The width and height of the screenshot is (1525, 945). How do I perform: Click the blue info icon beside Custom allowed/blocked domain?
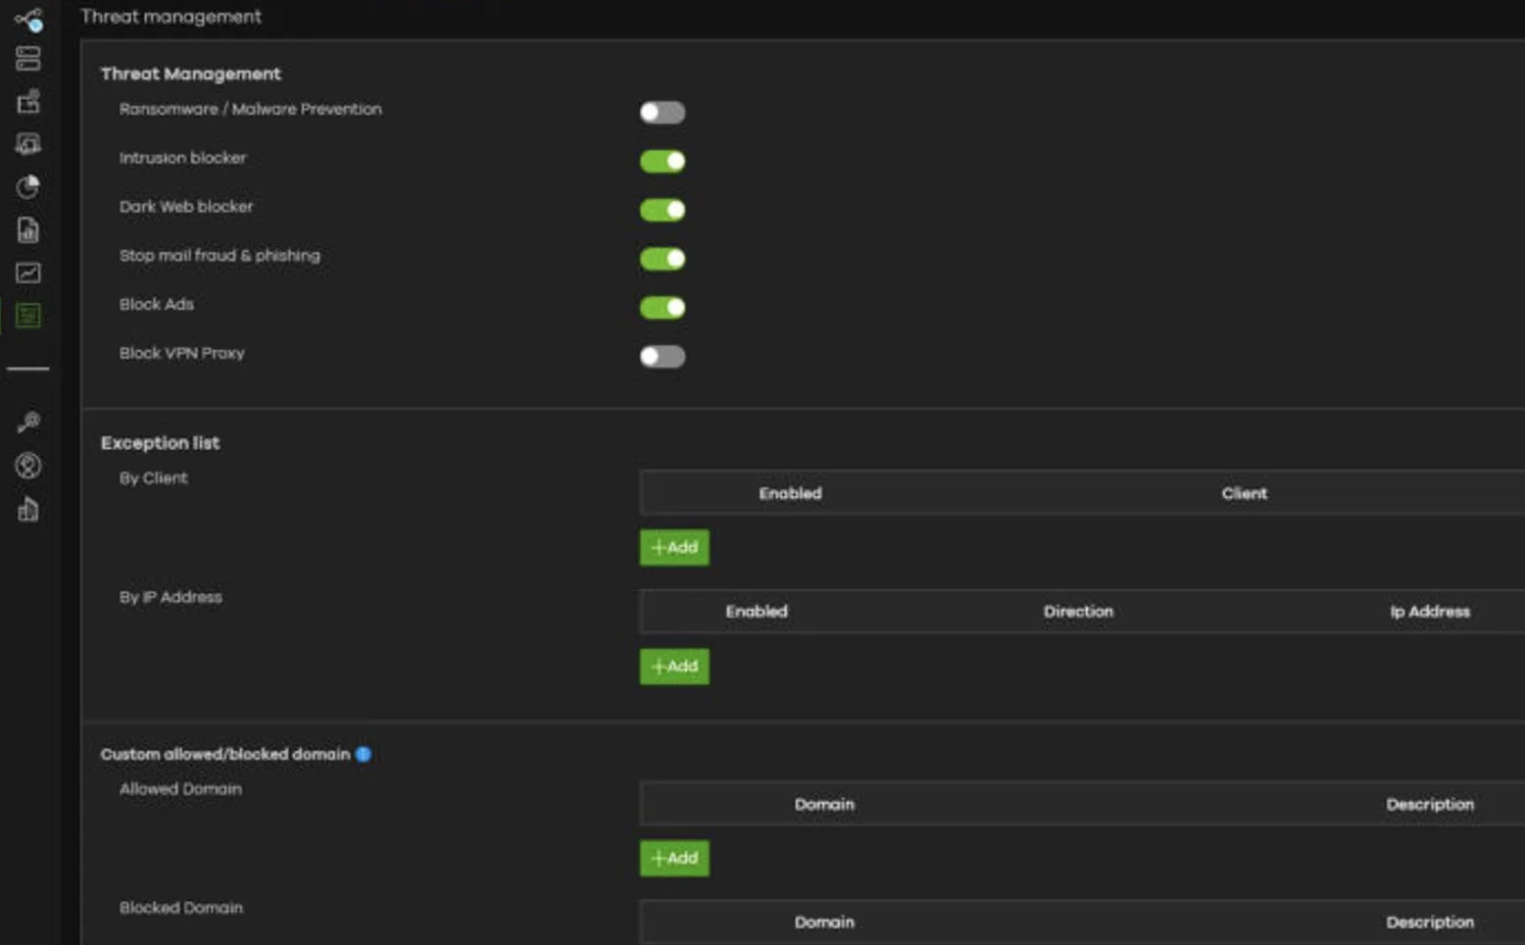click(x=364, y=754)
